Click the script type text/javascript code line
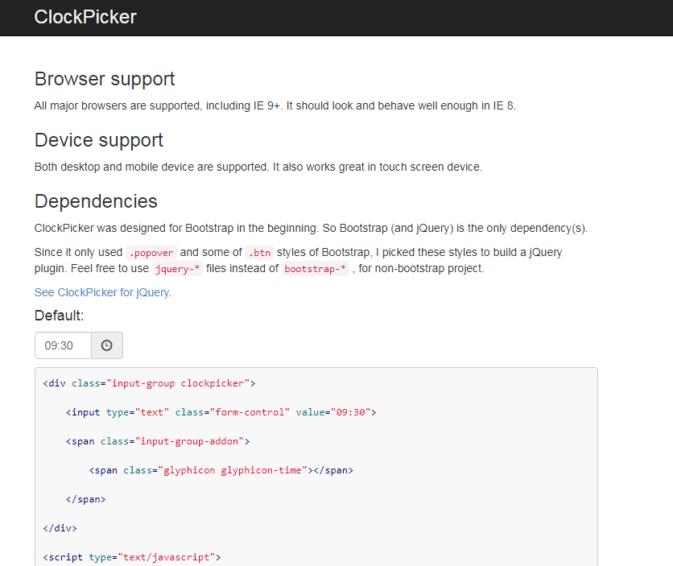 pyautogui.click(x=132, y=556)
